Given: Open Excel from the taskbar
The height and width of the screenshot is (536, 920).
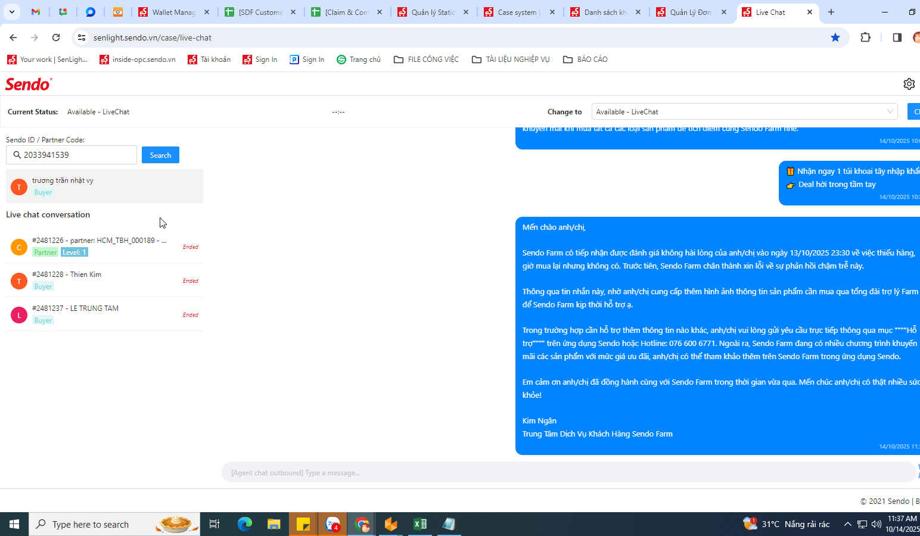Looking at the screenshot, I should (x=420, y=524).
